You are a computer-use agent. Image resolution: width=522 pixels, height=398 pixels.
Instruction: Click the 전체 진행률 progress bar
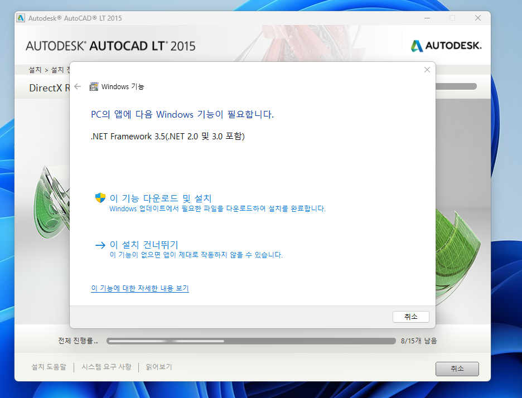point(251,341)
